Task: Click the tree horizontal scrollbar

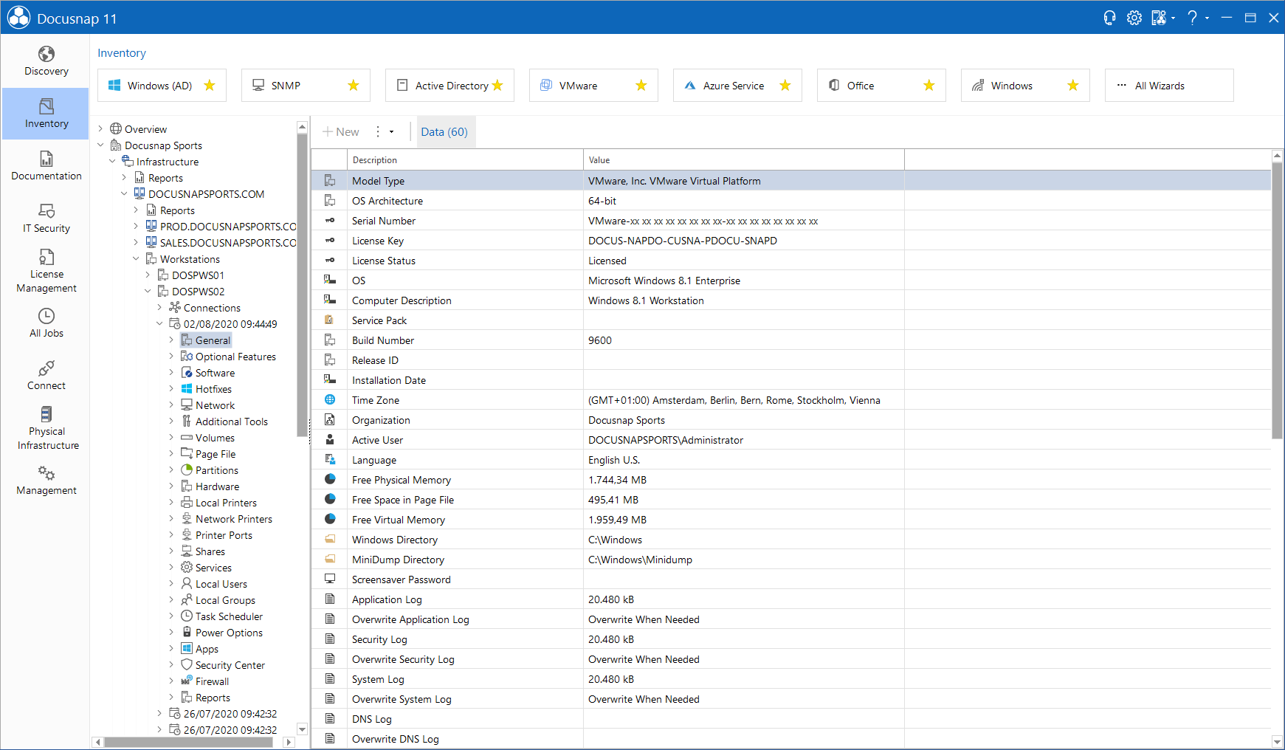Action: [189, 742]
